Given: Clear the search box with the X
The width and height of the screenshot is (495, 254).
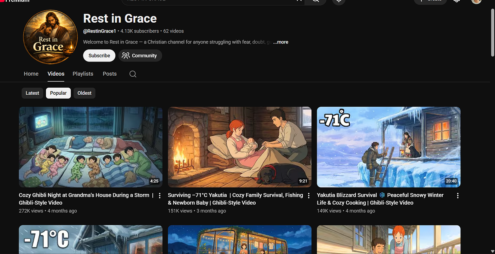Looking at the screenshot, I should pyautogui.click(x=299, y=1).
